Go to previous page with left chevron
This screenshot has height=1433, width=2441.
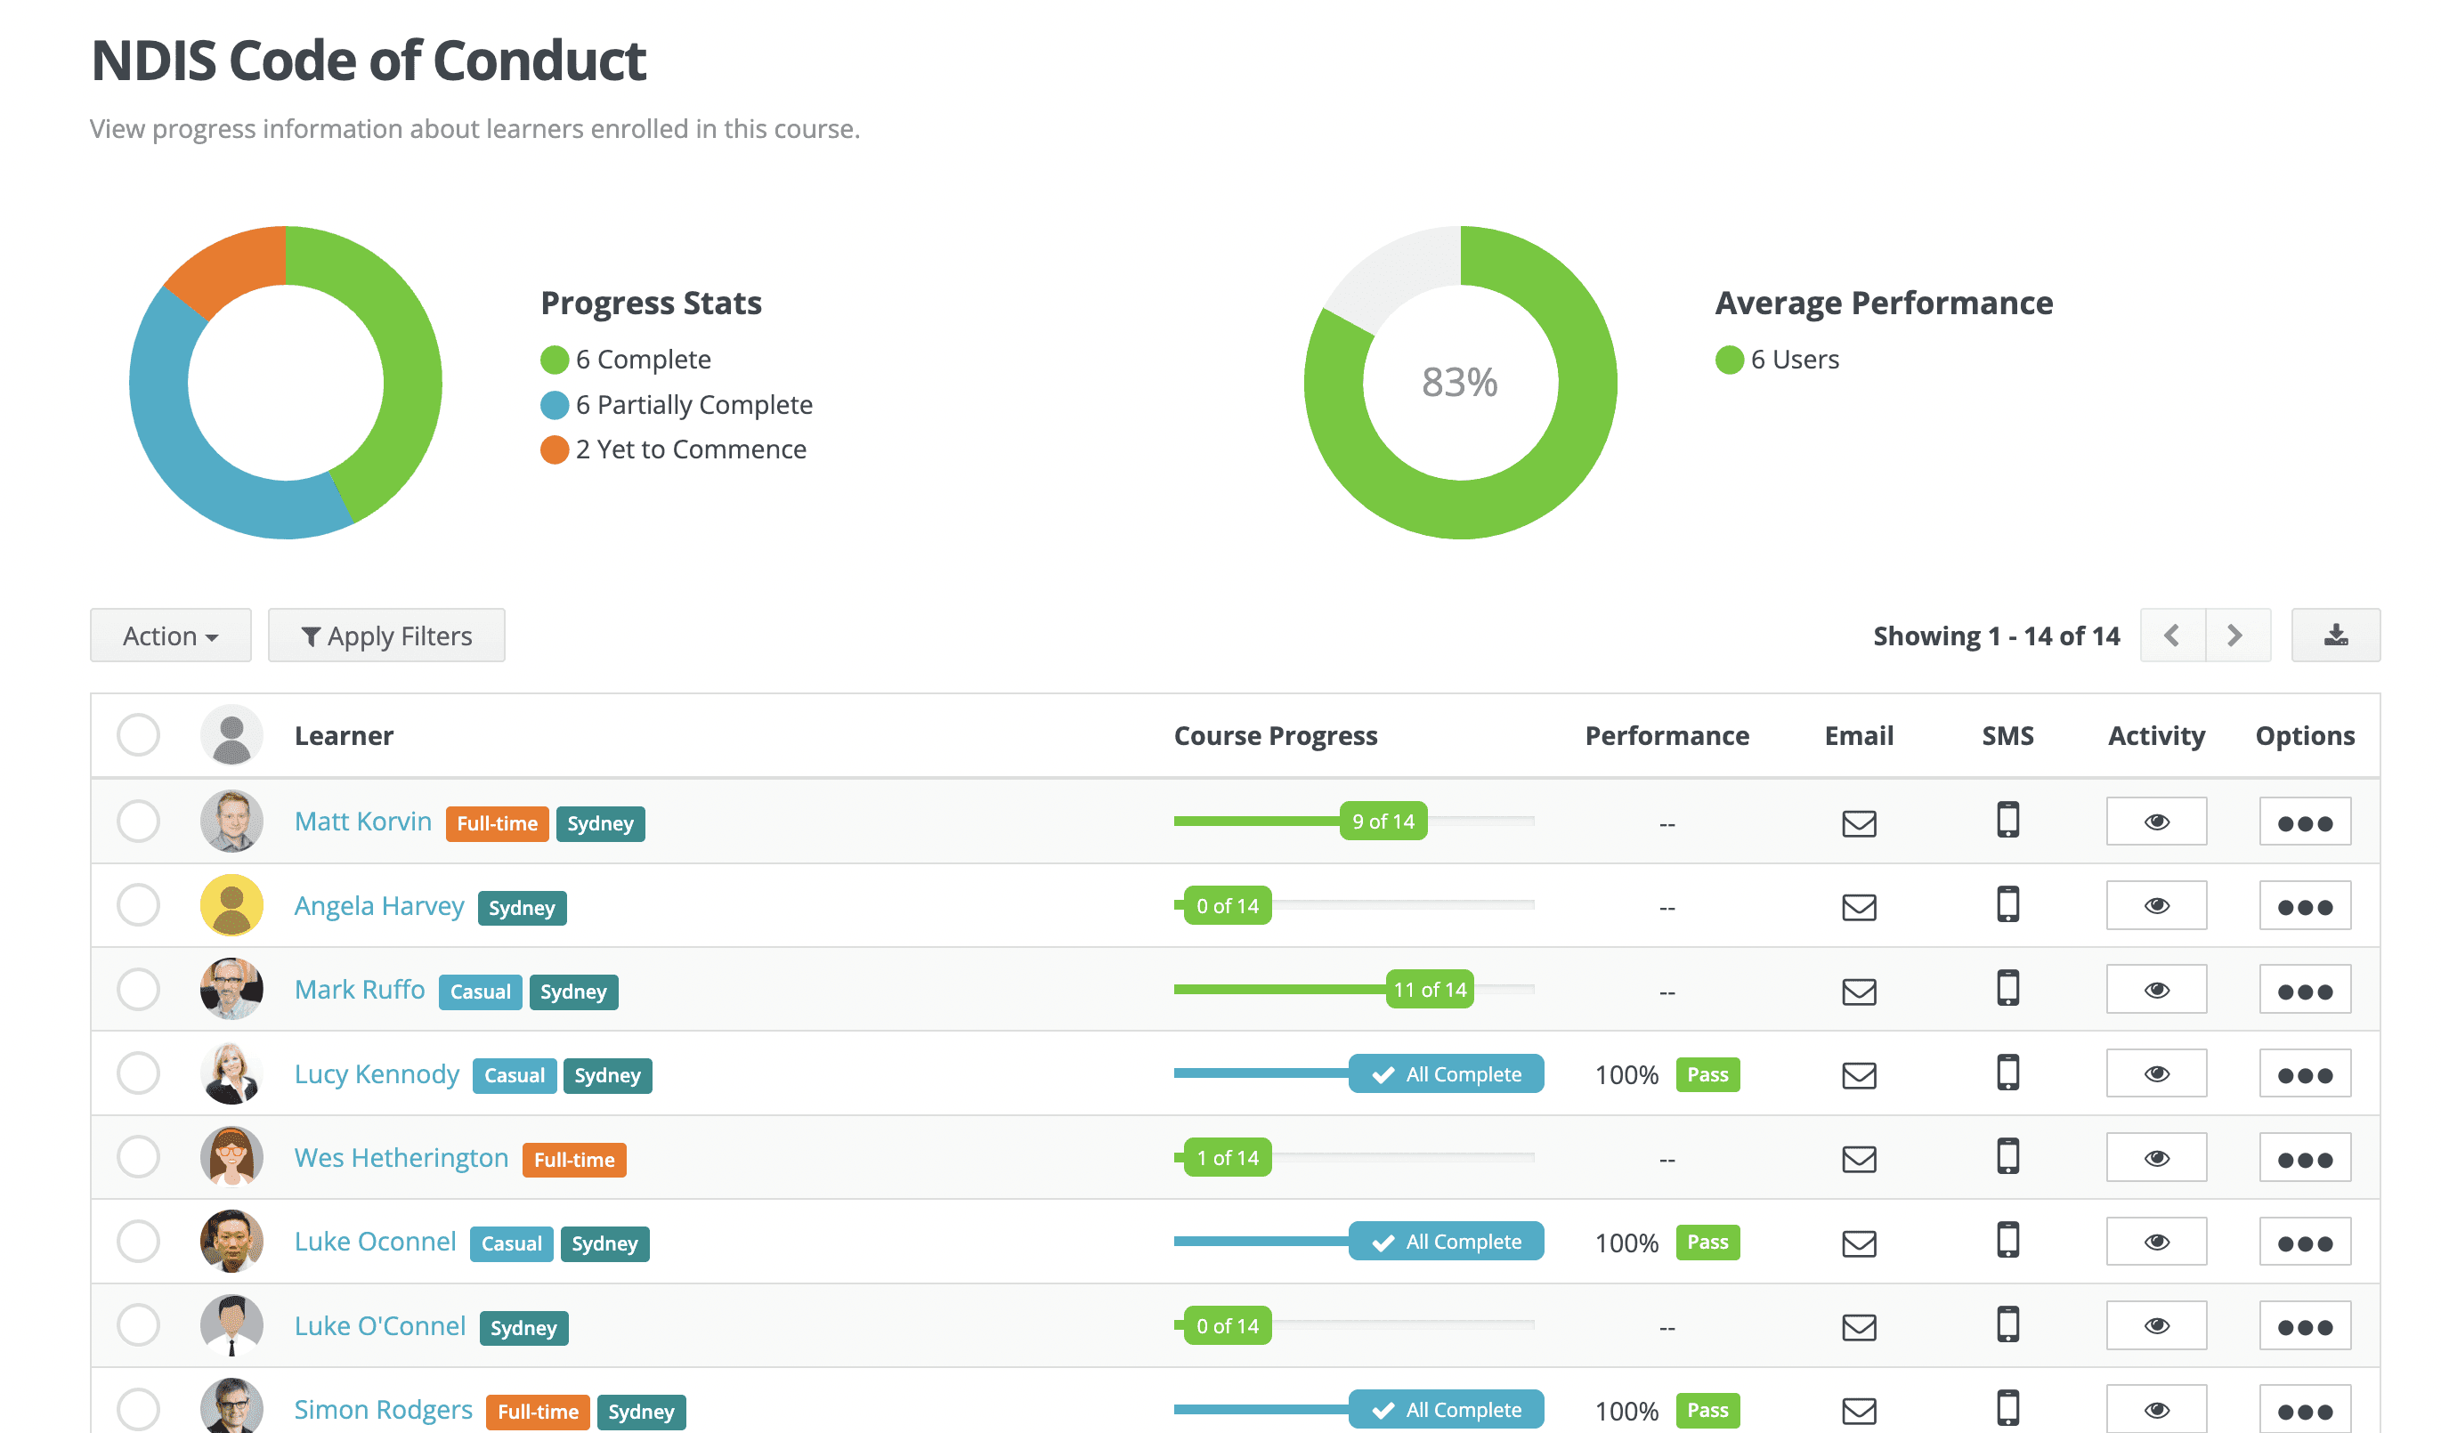coord(2172,636)
